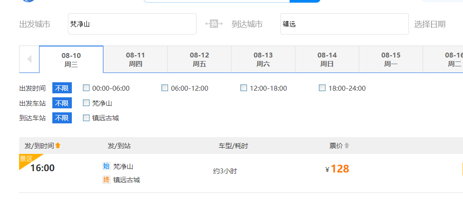Click the swap cities icon
The image size is (463, 199).
click(x=214, y=24)
